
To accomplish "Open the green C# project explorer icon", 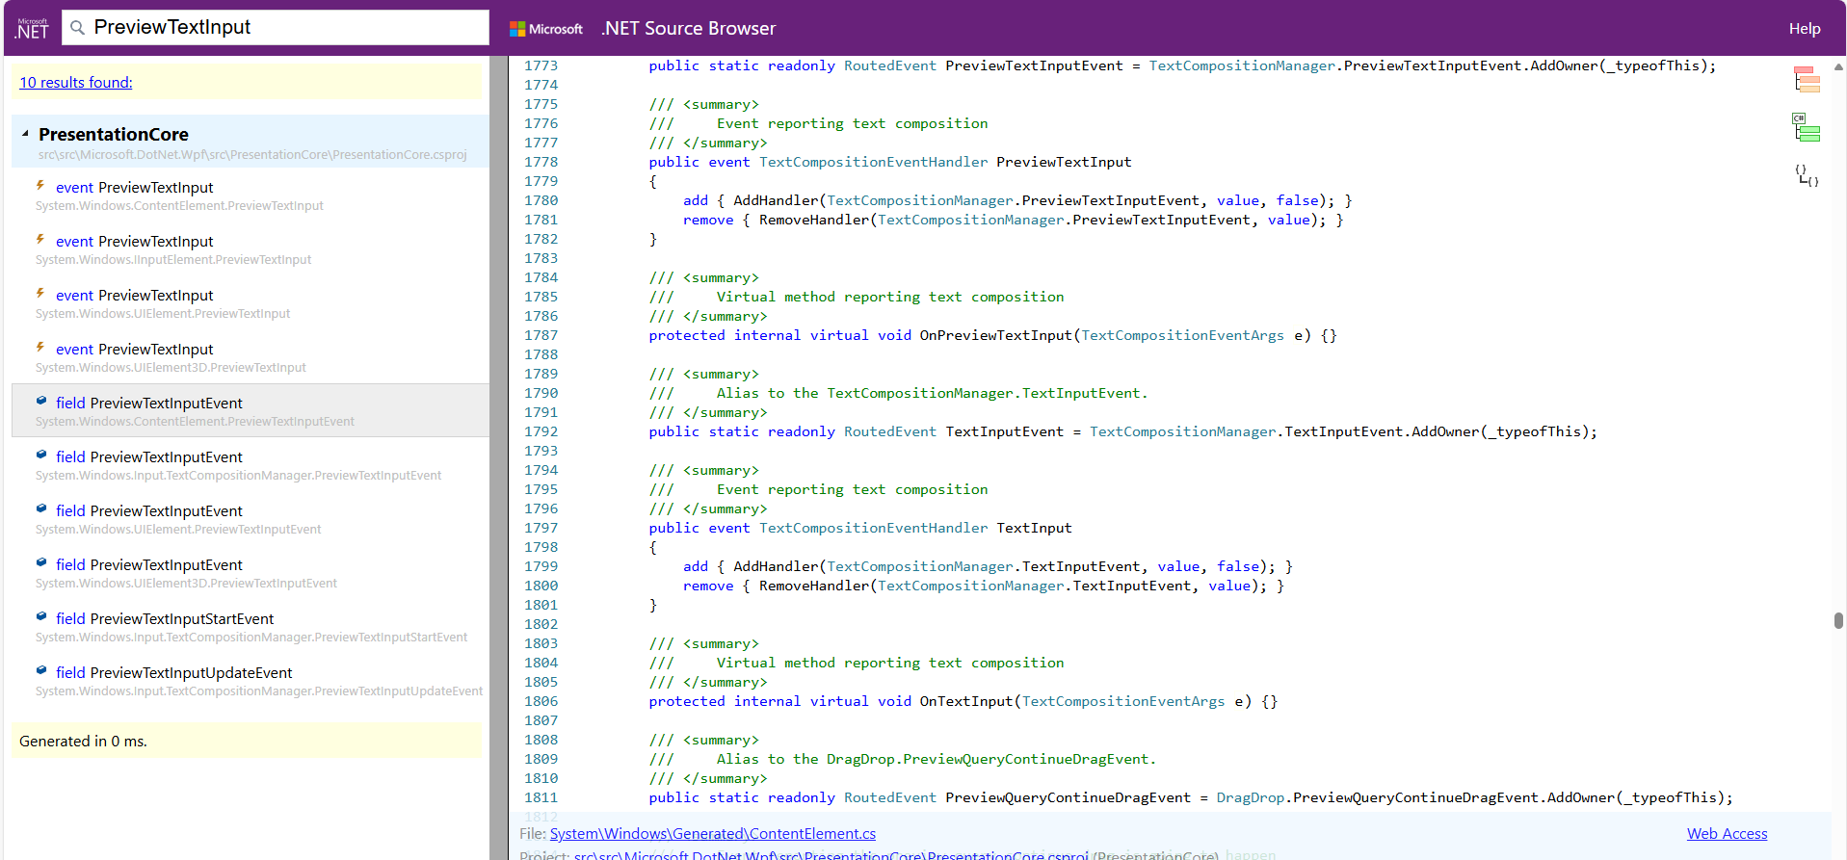I will 1806,127.
